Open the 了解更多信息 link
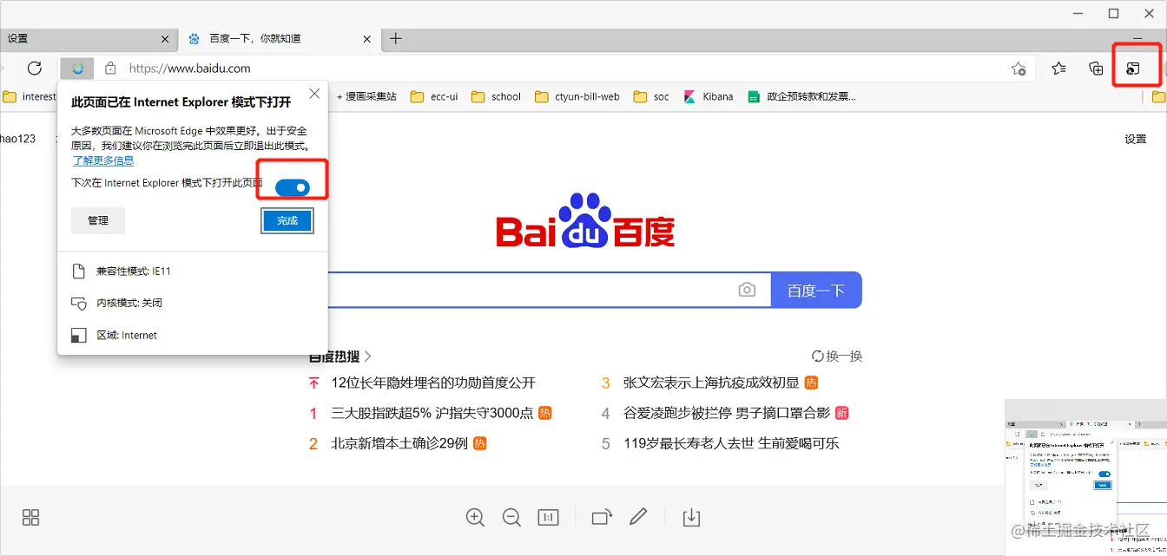Viewport: 1167px width, 556px height. click(x=102, y=160)
